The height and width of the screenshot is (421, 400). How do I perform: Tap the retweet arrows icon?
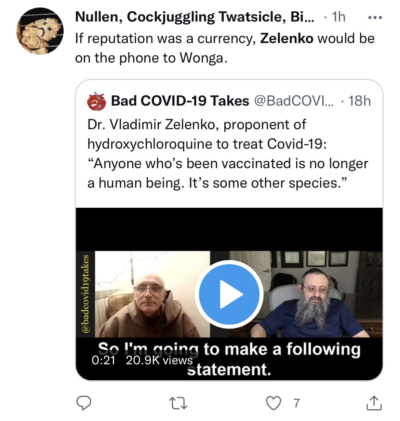179,403
